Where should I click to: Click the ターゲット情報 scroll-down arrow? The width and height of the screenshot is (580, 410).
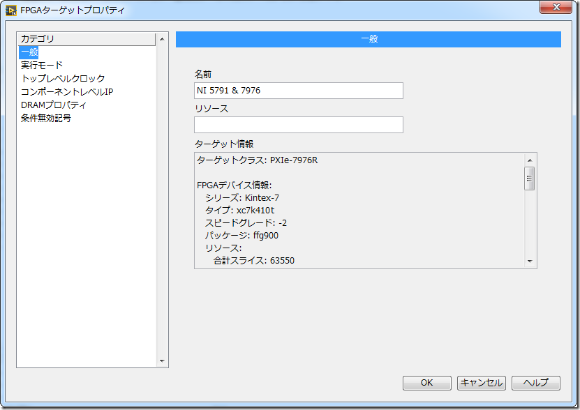[530, 261]
